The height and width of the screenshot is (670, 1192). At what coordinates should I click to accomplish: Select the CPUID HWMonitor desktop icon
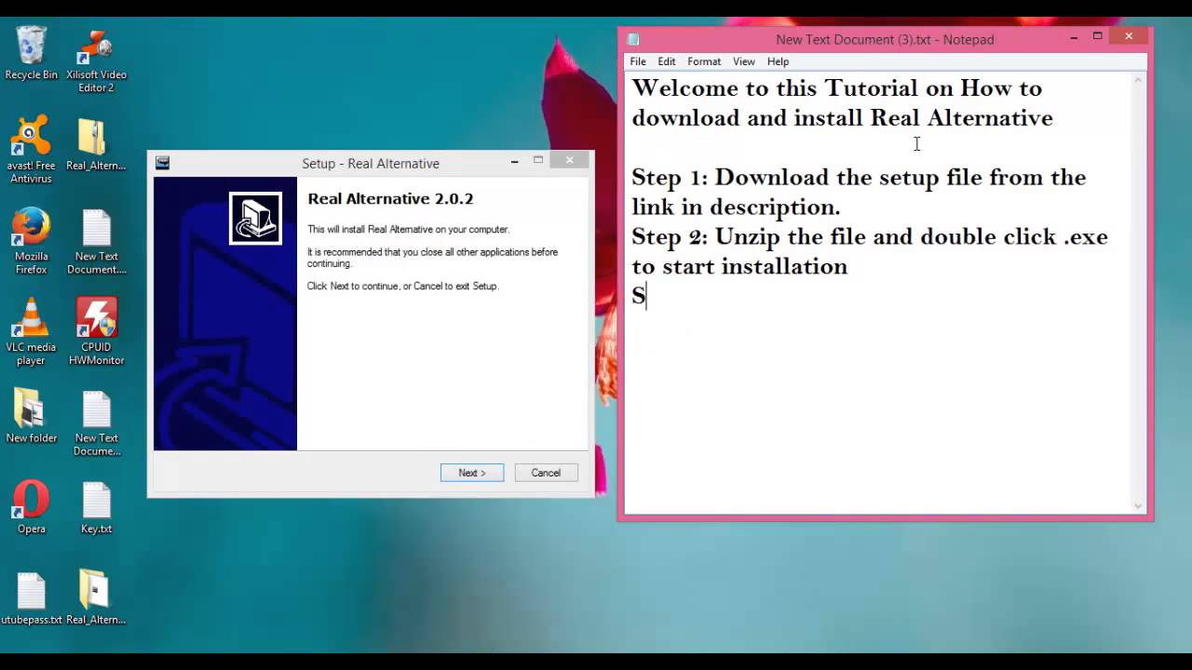[96, 331]
